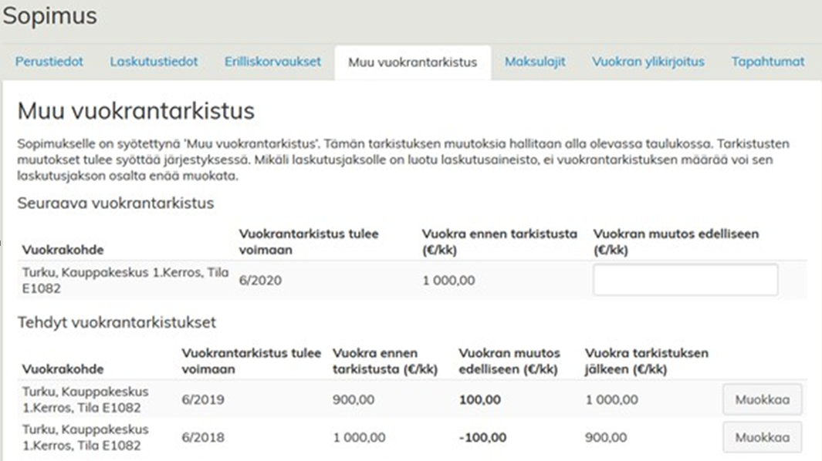The width and height of the screenshot is (822, 461).
Task: Click Muokkaa for the 6/2018 adjustment
Action: 762,437
